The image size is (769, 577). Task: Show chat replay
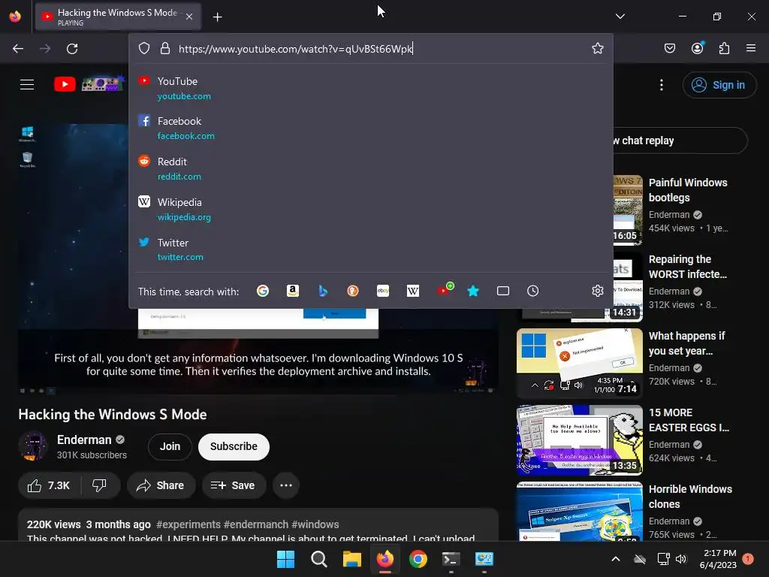[x=680, y=140]
